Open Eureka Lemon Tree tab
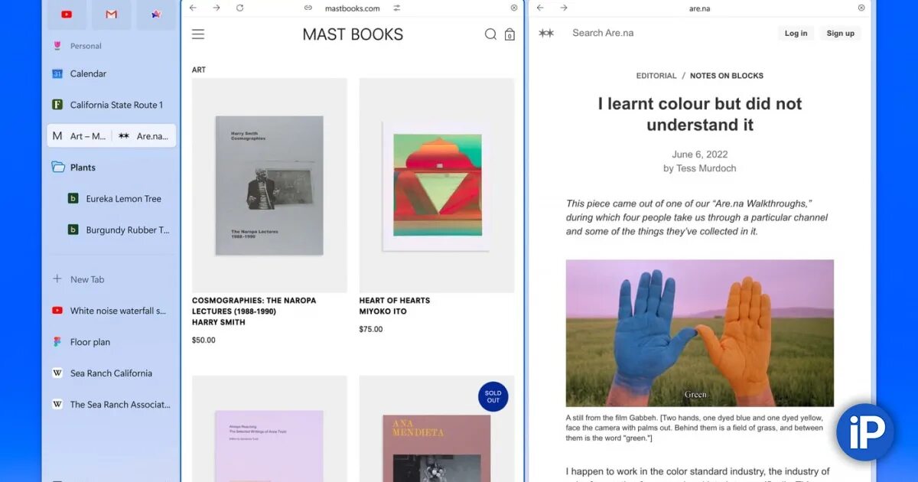This screenshot has height=482, width=918. click(x=119, y=199)
